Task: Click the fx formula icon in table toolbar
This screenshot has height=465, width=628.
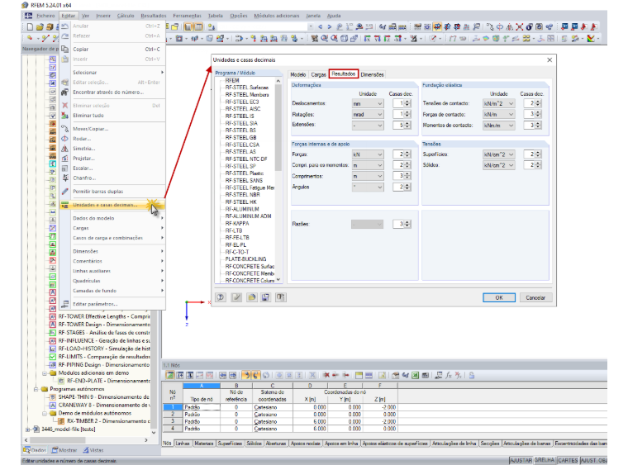Action: click(x=449, y=375)
